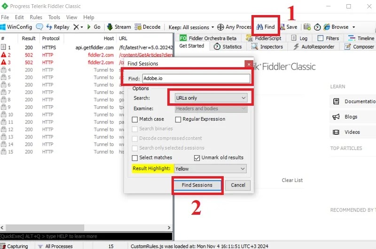This screenshot has height=249, width=376.
Task: Click the timer stopwatch icon in toolbar
Action: coord(317,27)
